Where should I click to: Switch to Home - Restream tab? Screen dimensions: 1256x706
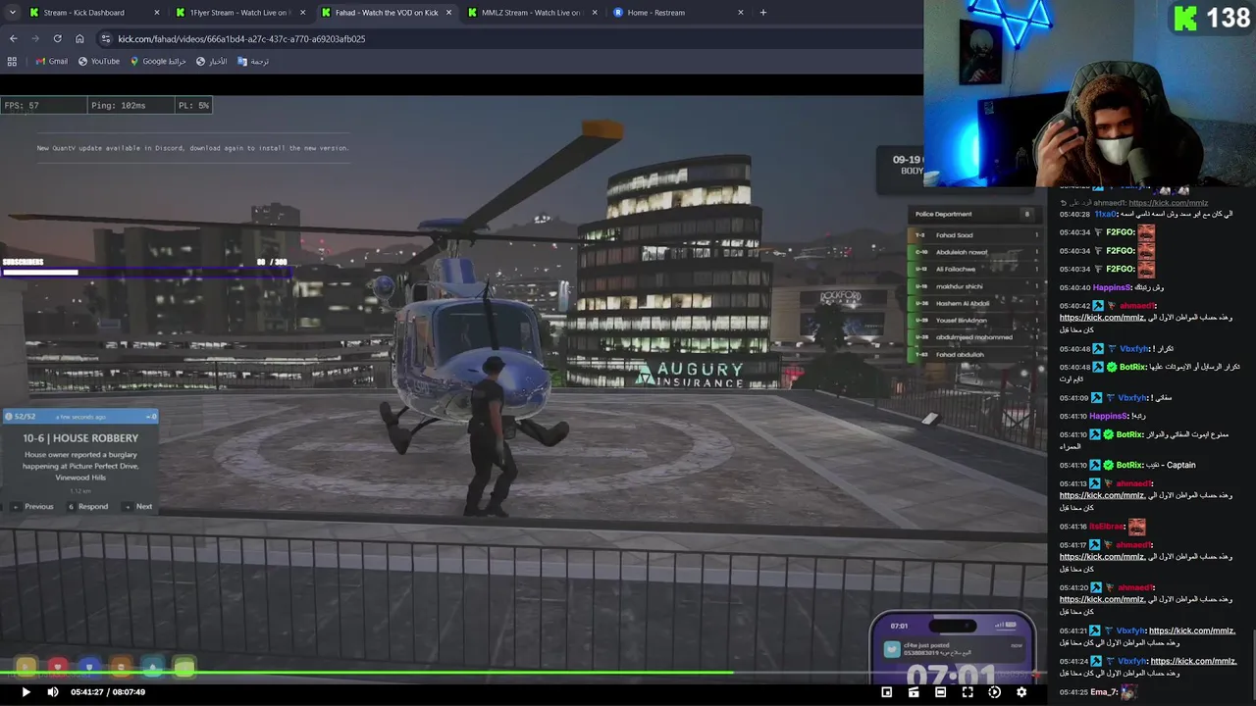[656, 13]
